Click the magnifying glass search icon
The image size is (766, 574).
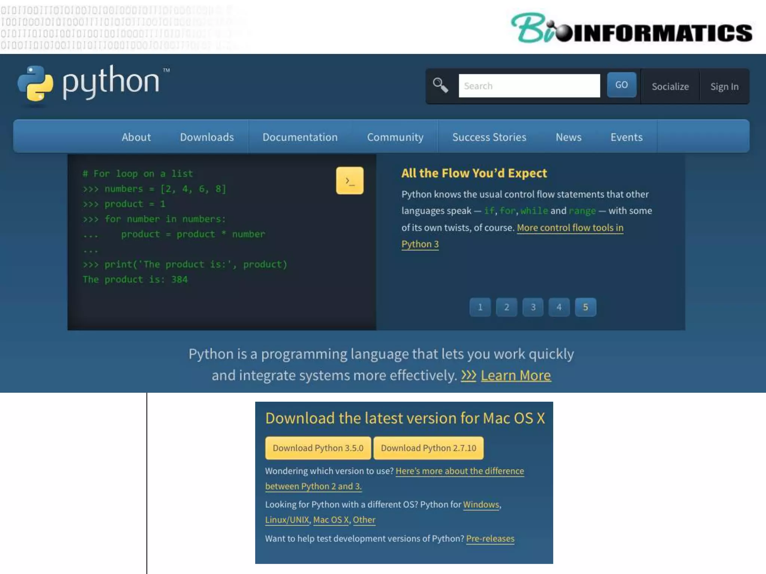440,85
